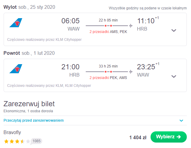Open the 1085 reviews bubble

(x=36, y=141)
